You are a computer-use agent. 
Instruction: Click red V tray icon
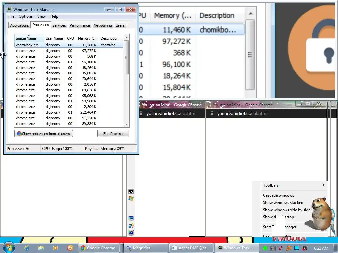pos(281,248)
